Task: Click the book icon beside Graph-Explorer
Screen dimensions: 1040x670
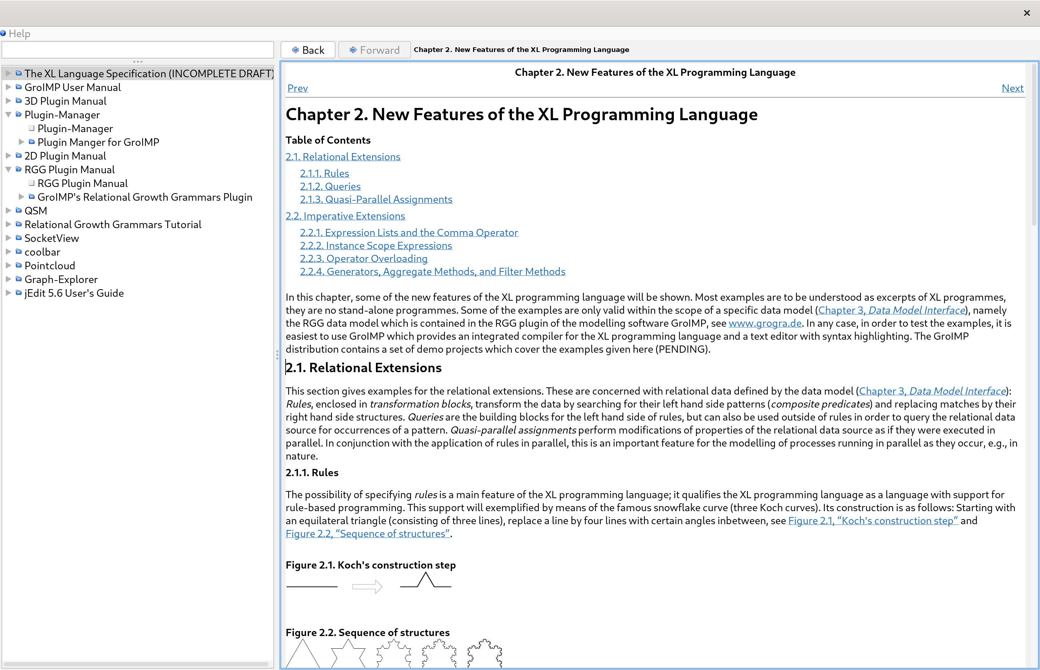Action: pyautogui.click(x=18, y=279)
